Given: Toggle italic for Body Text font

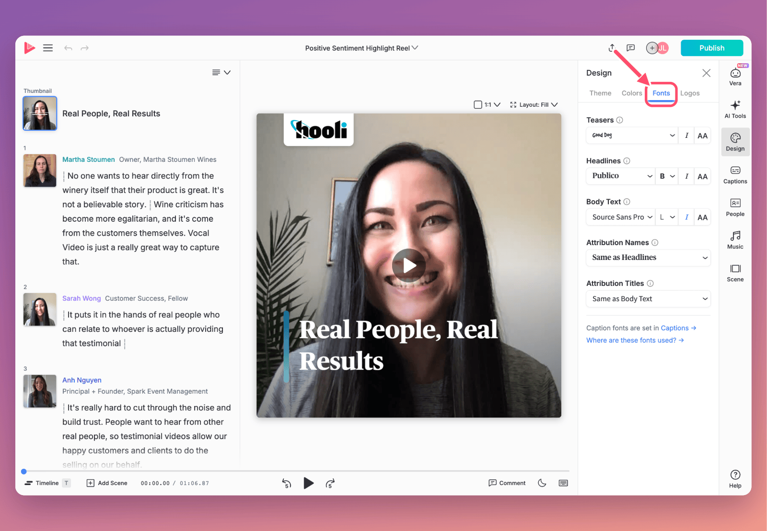Looking at the screenshot, I should point(686,217).
